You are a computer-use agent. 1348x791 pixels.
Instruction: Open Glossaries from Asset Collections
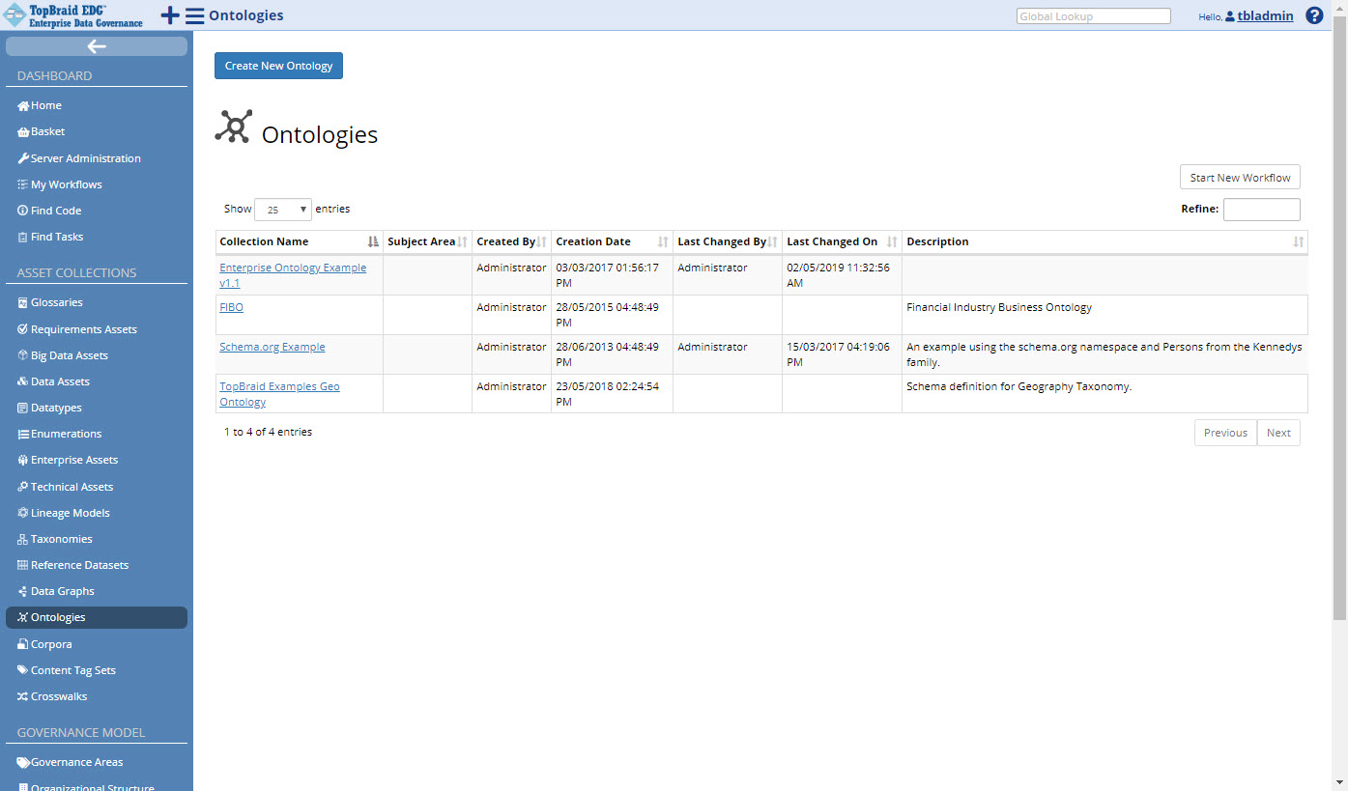pos(56,302)
